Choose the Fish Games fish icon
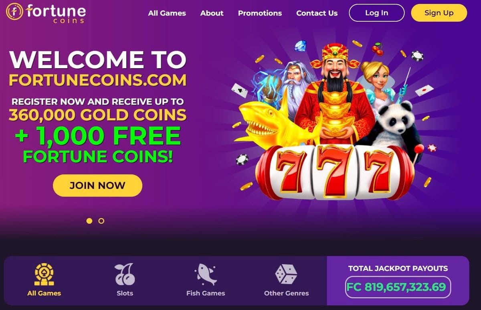481x310 pixels. tap(206, 274)
